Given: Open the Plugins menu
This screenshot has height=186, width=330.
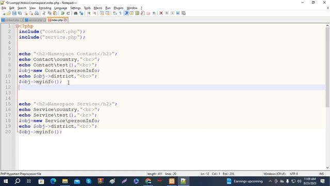Looking at the screenshot, I should [119, 8].
